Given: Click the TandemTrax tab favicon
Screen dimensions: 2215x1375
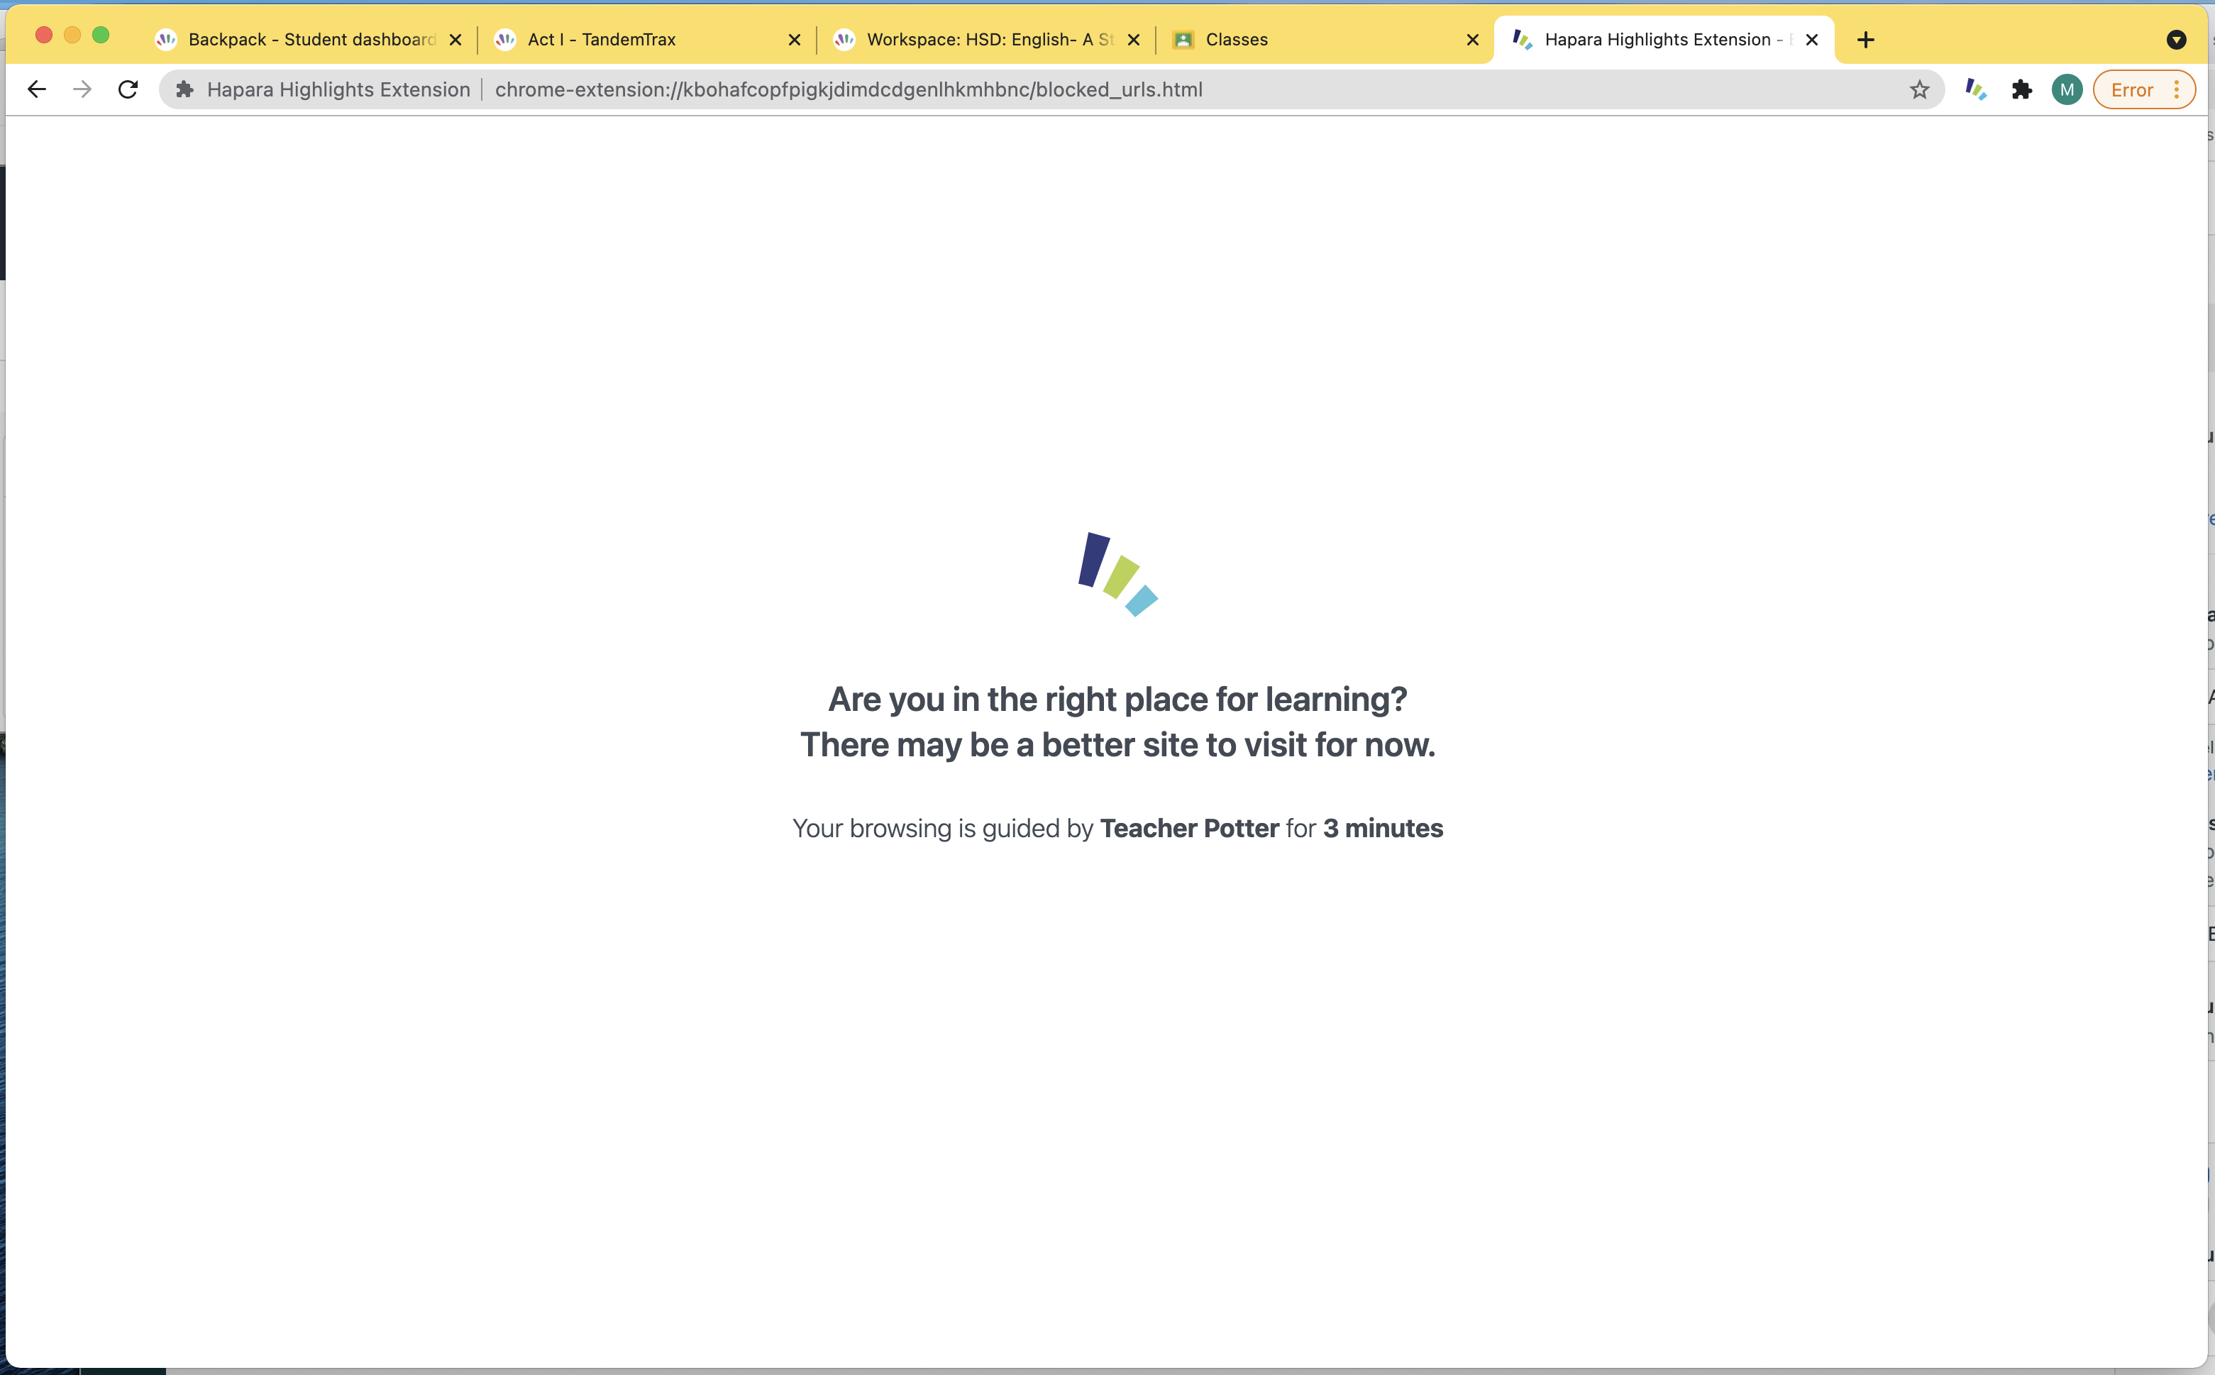Looking at the screenshot, I should (x=504, y=39).
